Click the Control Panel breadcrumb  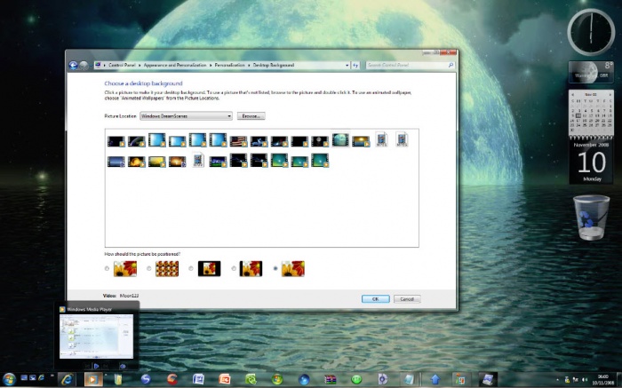[122, 65]
